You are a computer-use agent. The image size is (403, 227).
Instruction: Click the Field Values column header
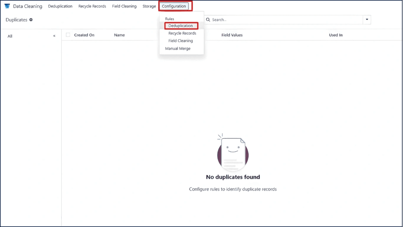tap(232, 35)
